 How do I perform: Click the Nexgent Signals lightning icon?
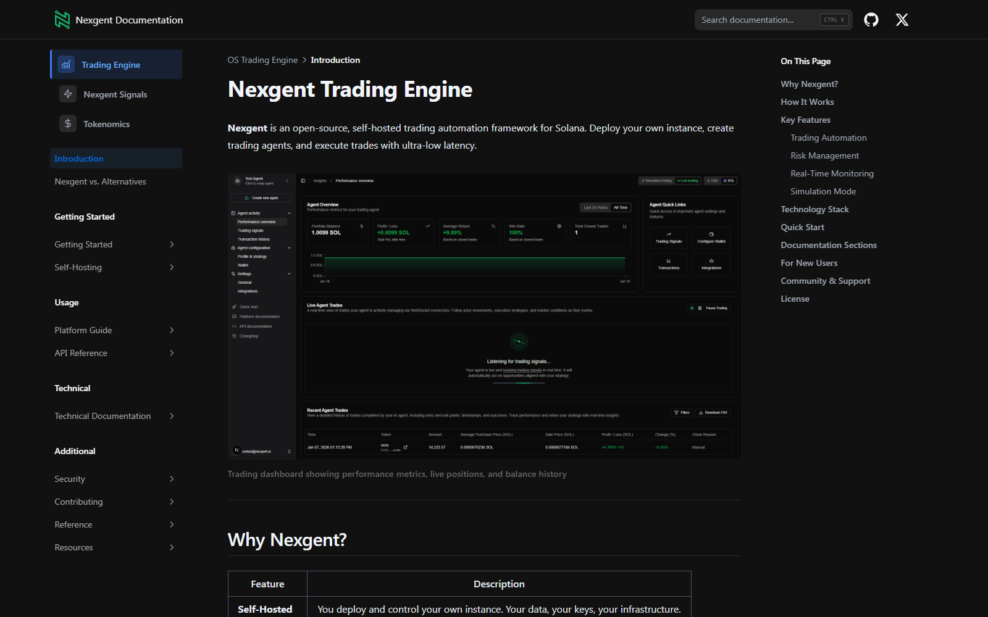[x=68, y=94]
